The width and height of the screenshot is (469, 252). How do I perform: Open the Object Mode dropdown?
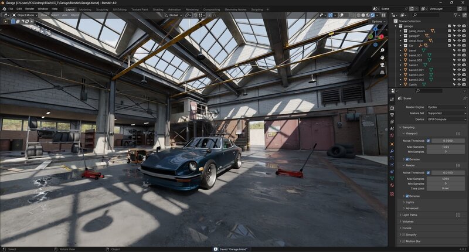[25, 15]
